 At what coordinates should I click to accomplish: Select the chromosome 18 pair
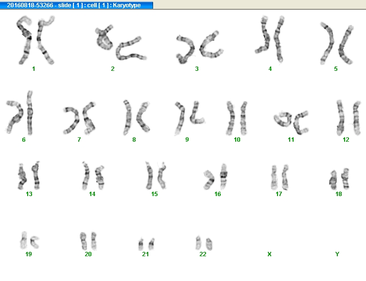pyautogui.click(x=339, y=179)
